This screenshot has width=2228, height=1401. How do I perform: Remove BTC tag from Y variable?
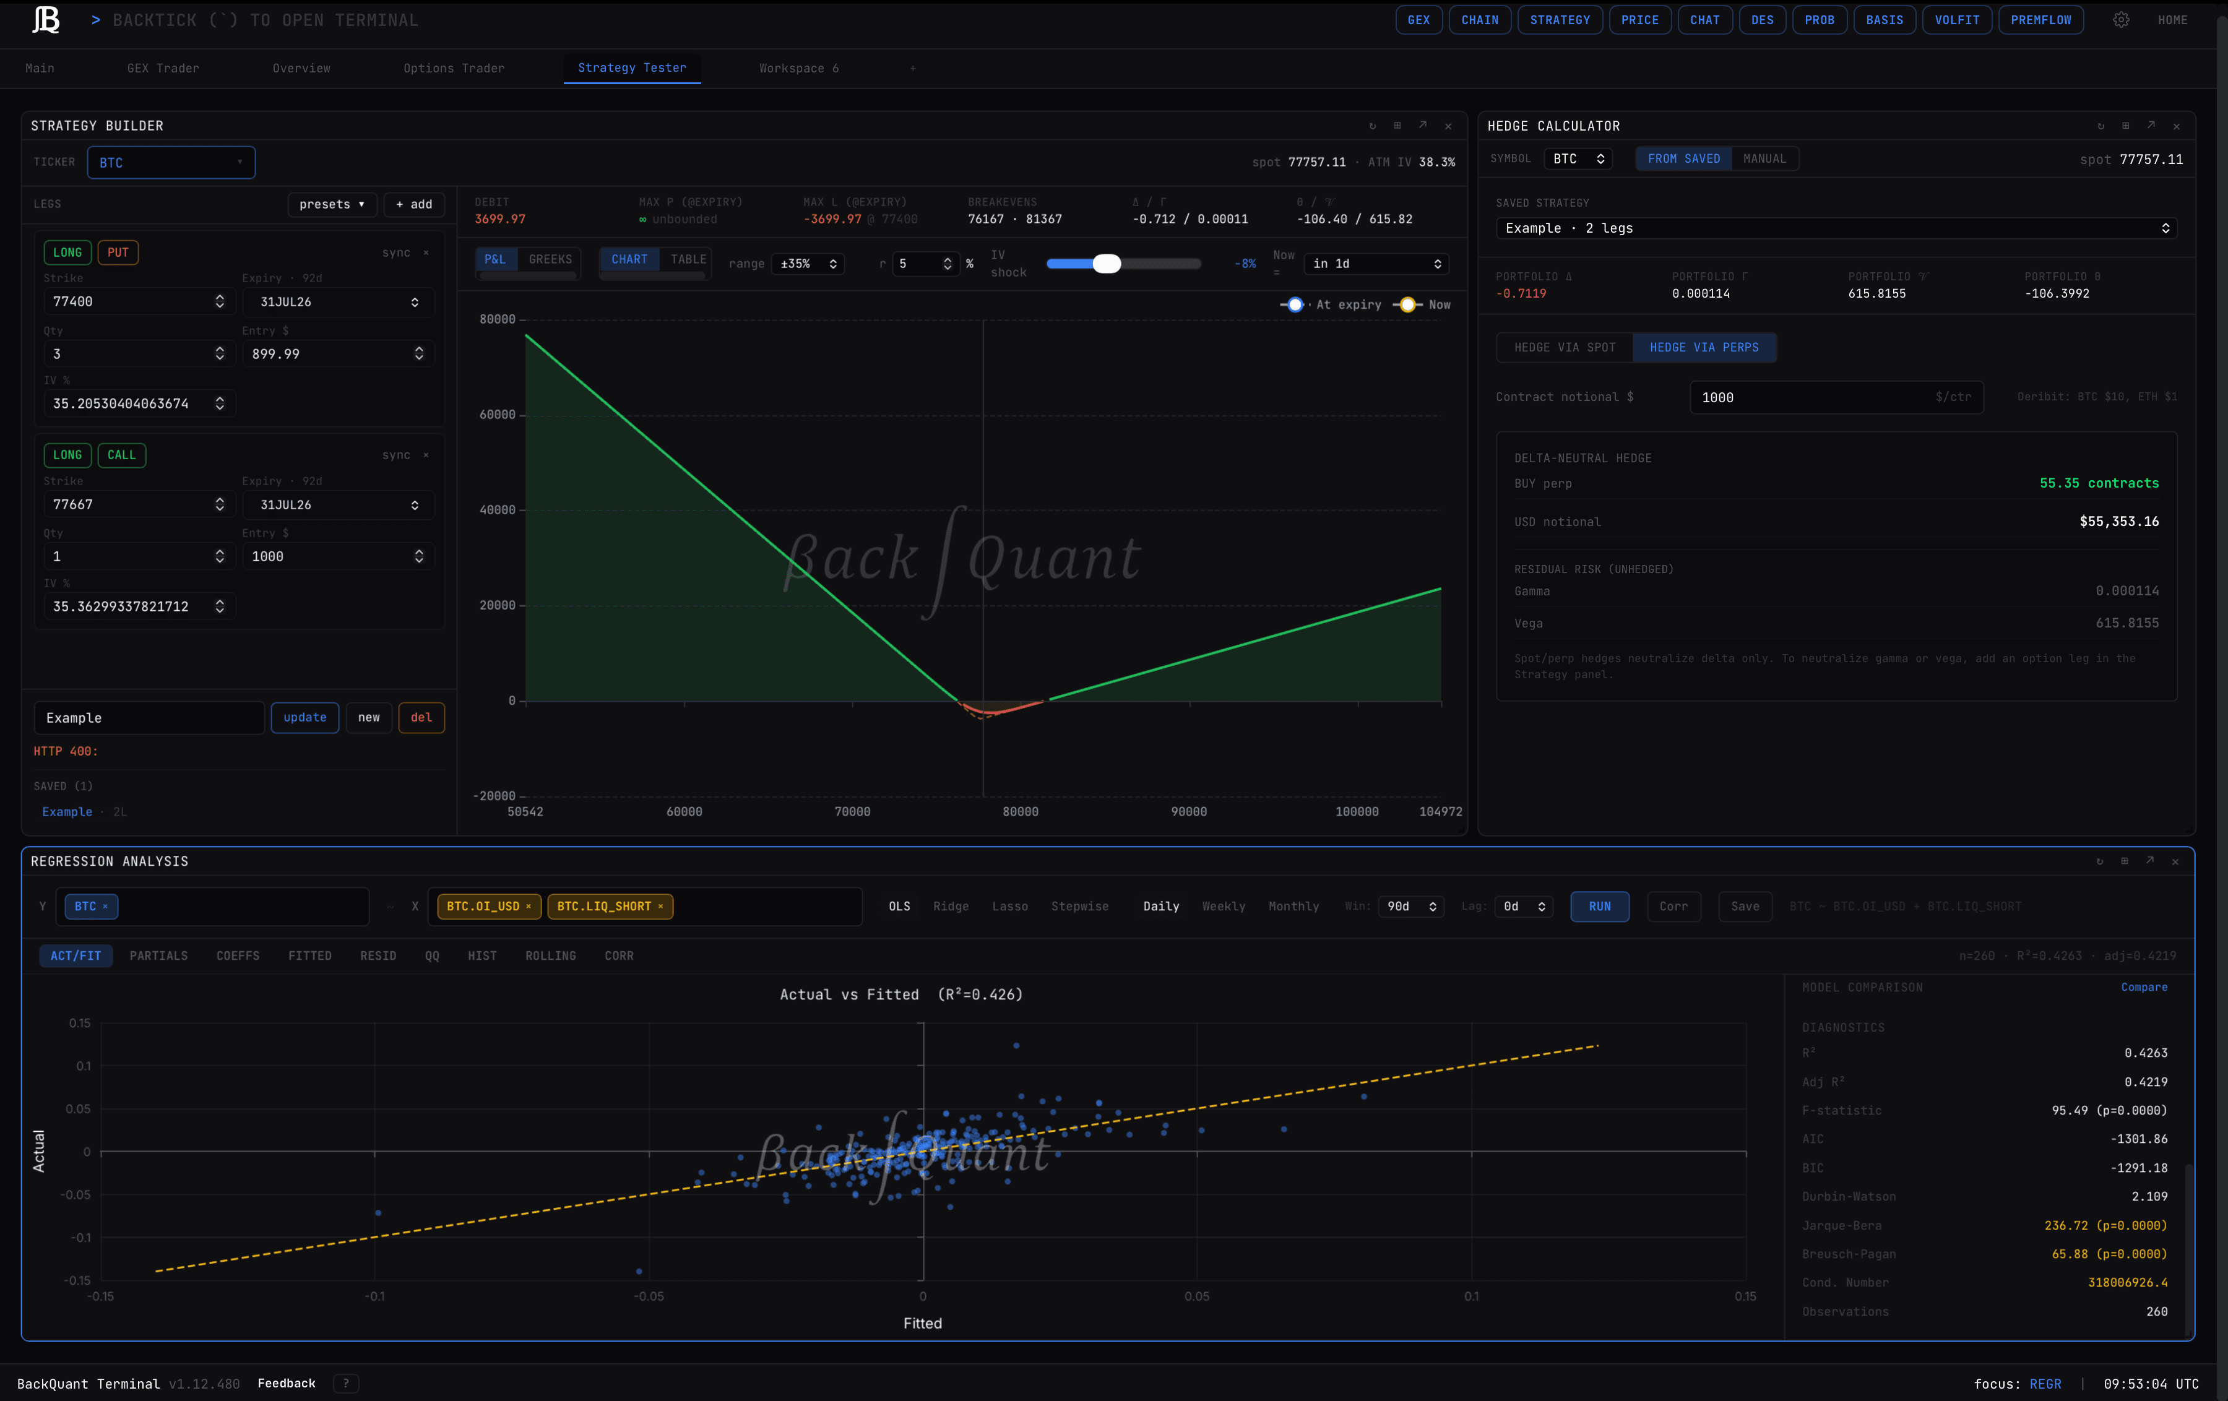105,906
